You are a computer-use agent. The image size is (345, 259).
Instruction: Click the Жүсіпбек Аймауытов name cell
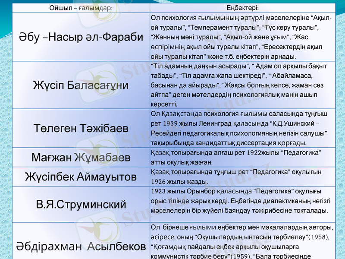click(81, 177)
